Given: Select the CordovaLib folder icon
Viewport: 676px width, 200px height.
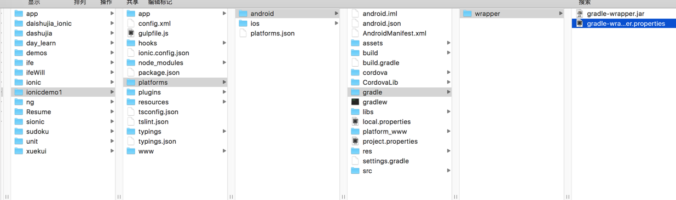Looking at the screenshot, I should click(x=355, y=83).
